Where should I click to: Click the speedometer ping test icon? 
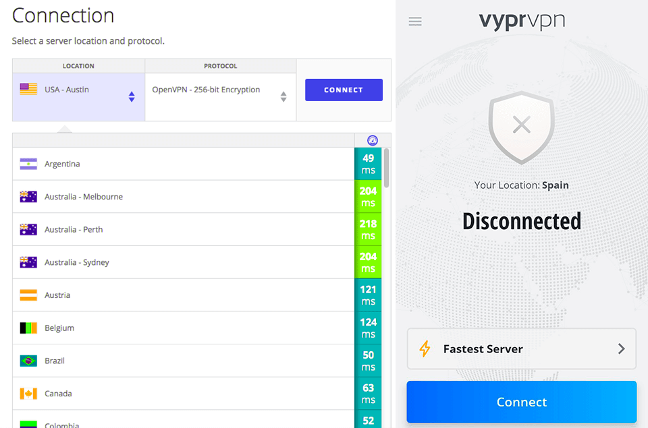[372, 140]
